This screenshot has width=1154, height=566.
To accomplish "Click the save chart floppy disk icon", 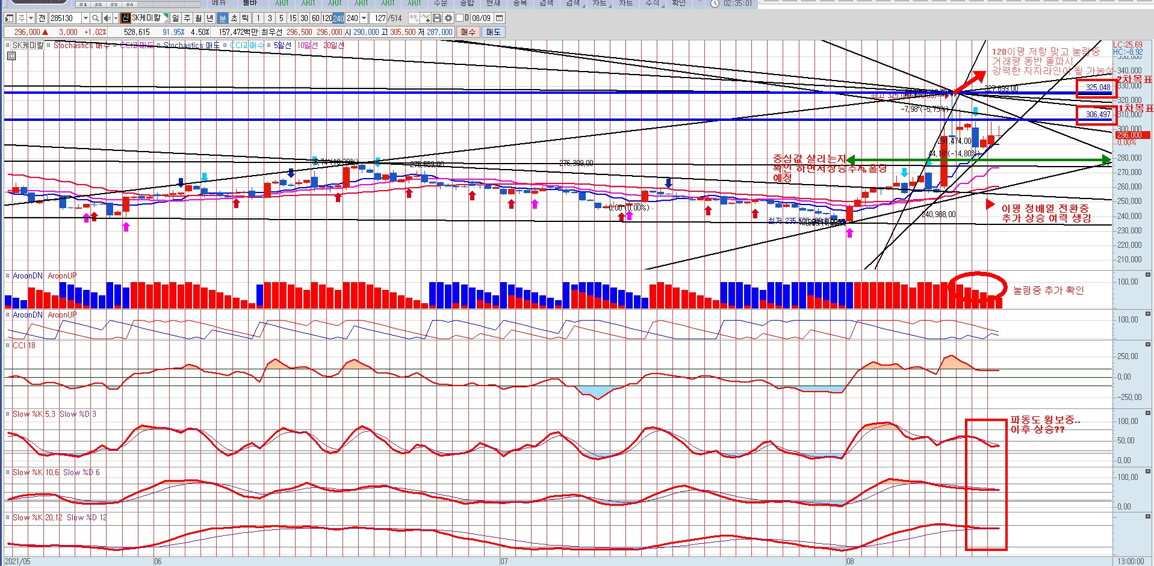I will coord(437,18).
